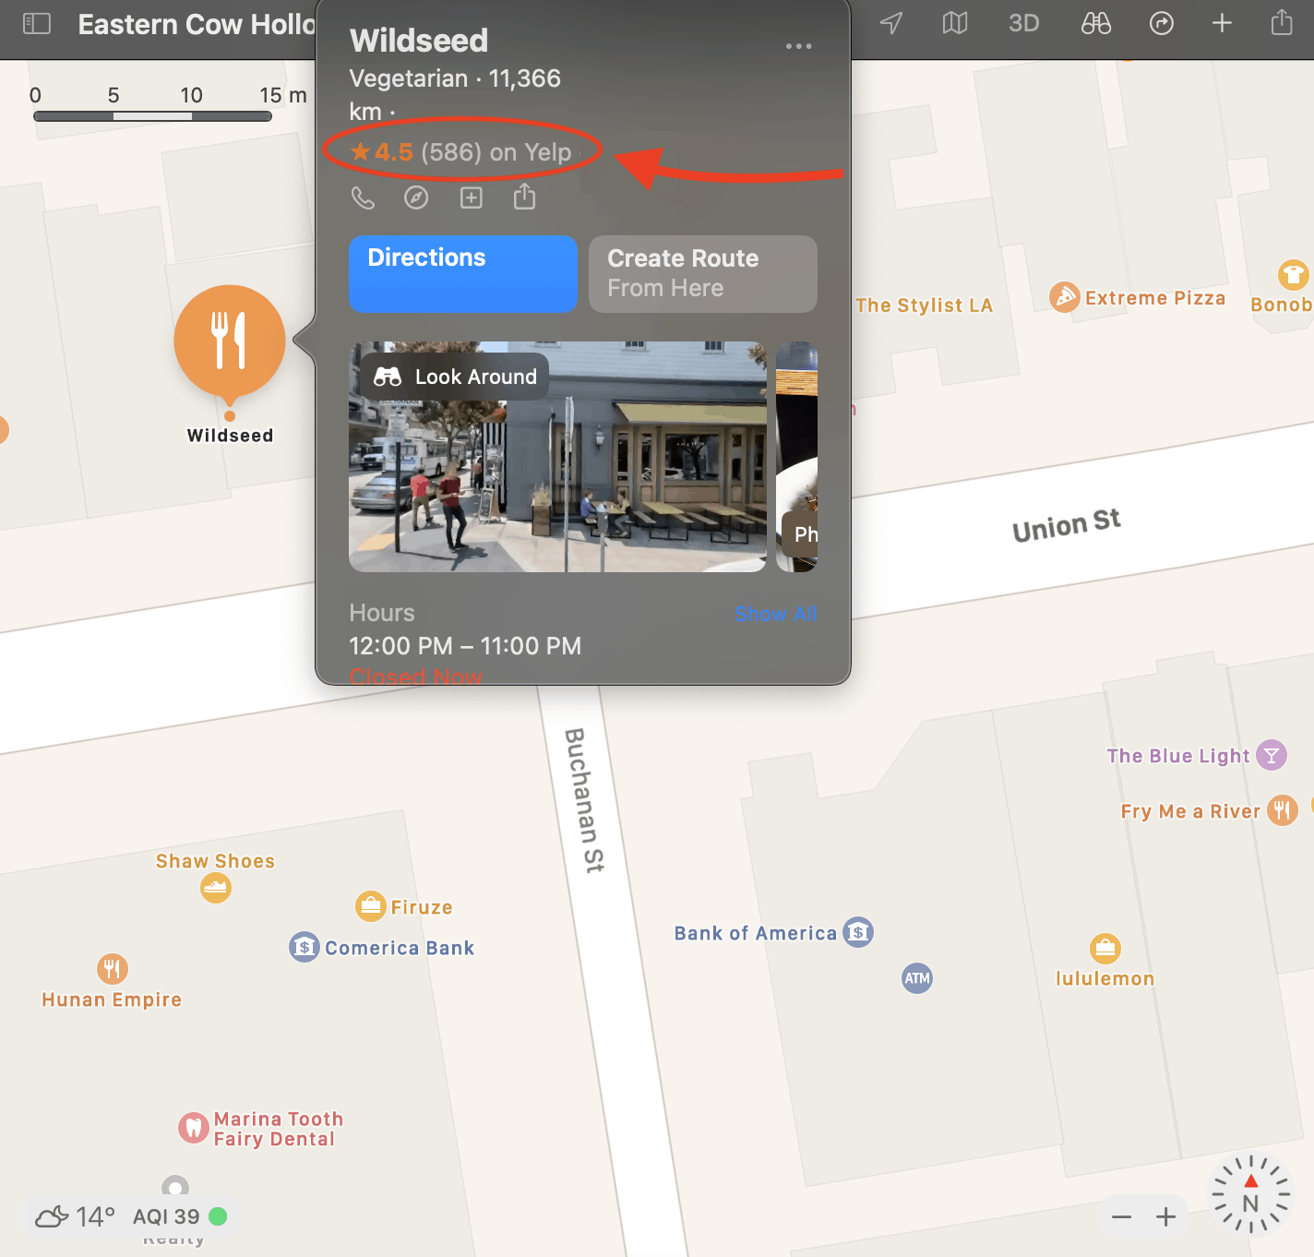1314x1257 pixels.
Task: Click Create Route From Here button
Action: 702,273
